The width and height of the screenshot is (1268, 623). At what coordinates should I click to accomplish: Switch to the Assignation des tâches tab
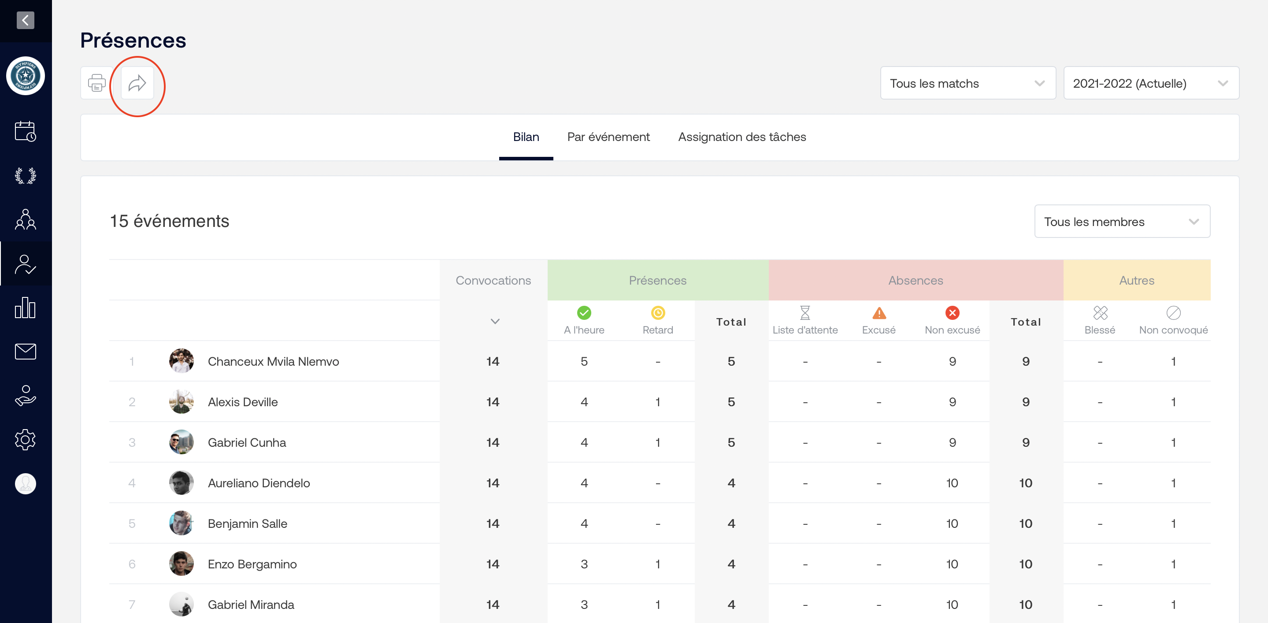pos(742,137)
